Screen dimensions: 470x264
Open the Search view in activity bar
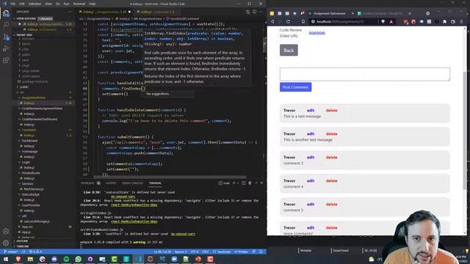tap(6, 25)
